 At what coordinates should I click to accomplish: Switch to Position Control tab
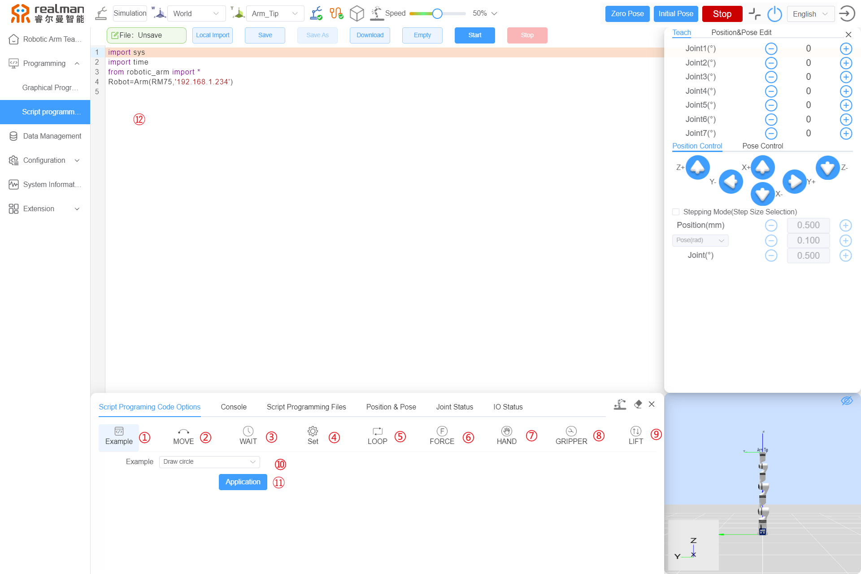697,145
